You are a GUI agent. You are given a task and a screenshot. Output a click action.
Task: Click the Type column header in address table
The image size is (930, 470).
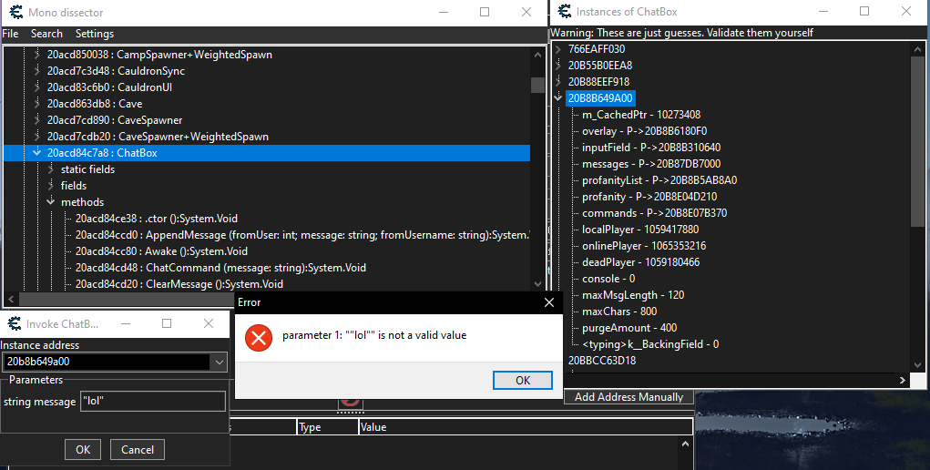click(x=328, y=427)
